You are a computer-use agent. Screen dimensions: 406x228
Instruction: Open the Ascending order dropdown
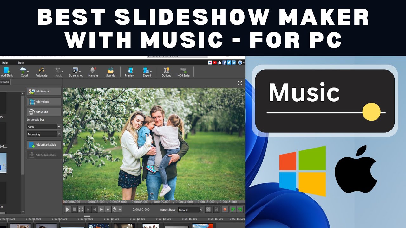point(43,134)
